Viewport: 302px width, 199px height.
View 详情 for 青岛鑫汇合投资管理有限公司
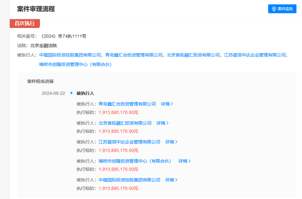pyautogui.click(x=167, y=104)
